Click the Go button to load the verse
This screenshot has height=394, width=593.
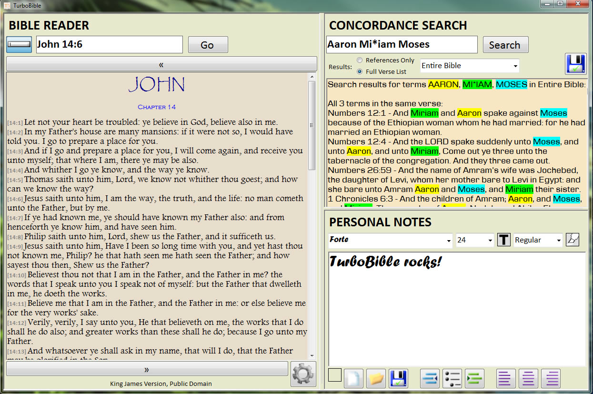tap(208, 45)
